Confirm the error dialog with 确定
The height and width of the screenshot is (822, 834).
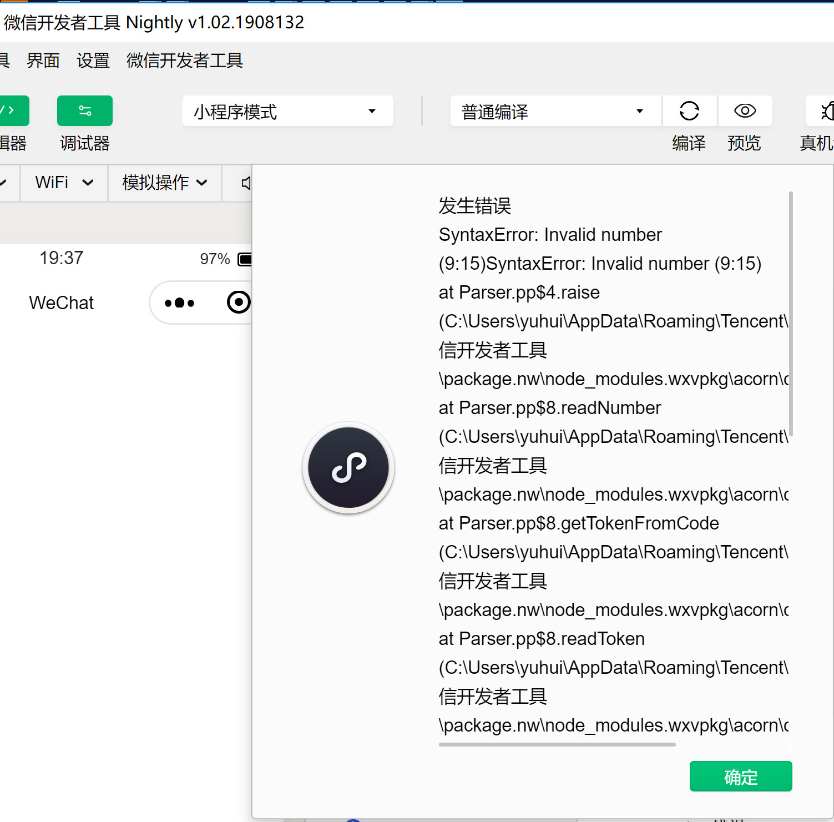(x=741, y=776)
